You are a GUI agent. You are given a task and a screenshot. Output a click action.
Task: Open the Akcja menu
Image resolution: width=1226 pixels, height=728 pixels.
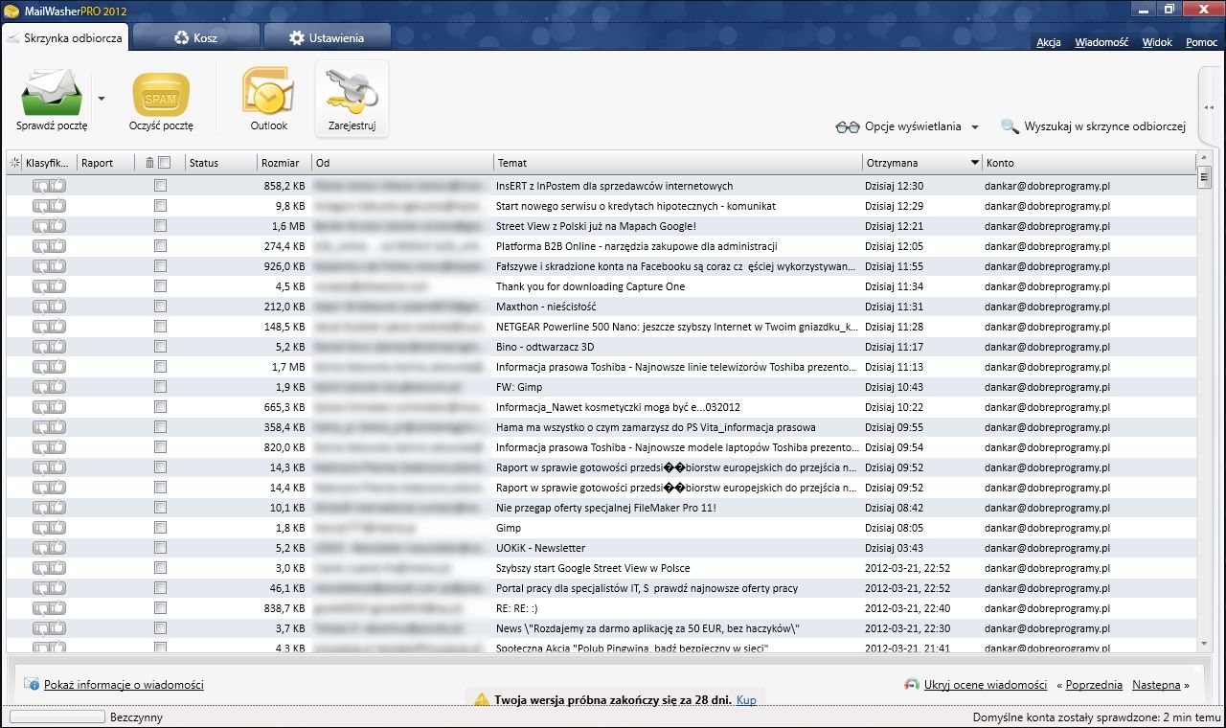pyautogui.click(x=1049, y=42)
